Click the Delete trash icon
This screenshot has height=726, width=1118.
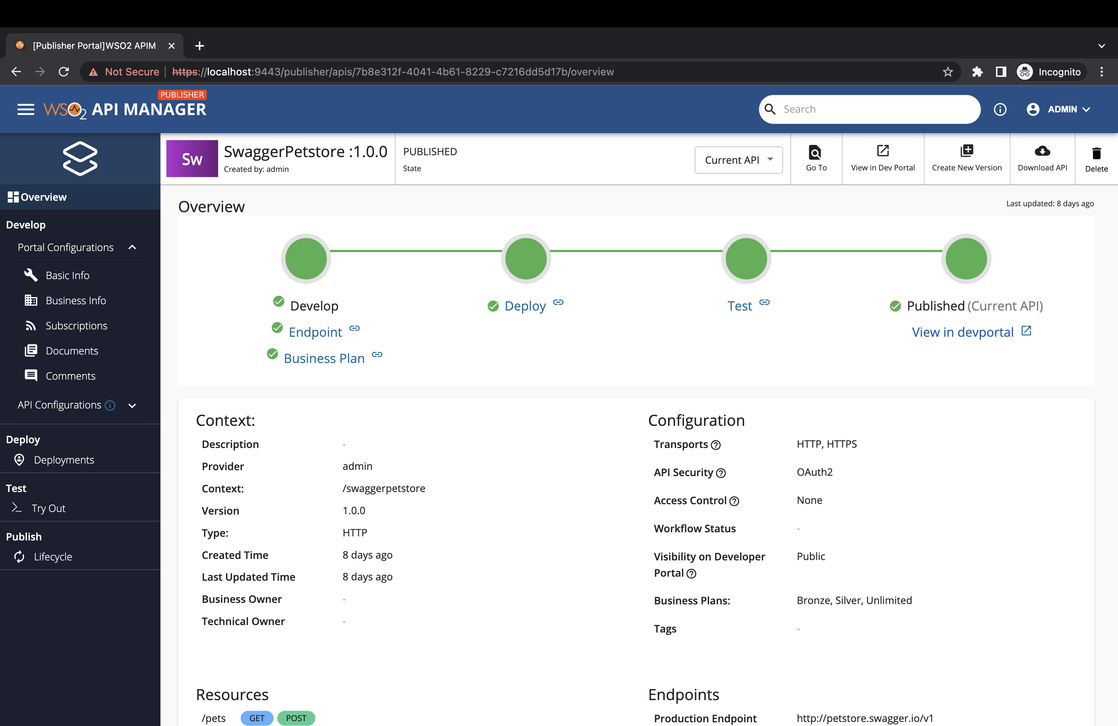click(x=1096, y=153)
